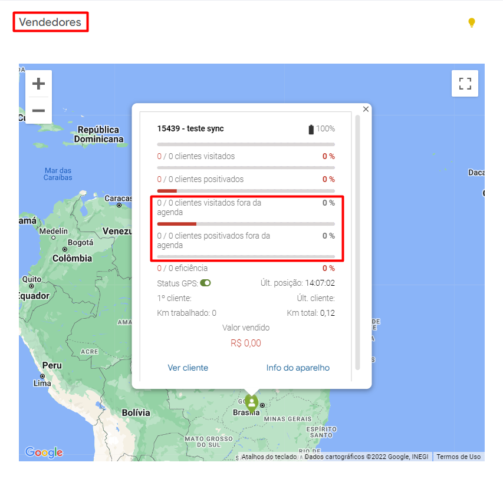Click the battery level icon
The height and width of the screenshot is (479, 503).
(311, 129)
